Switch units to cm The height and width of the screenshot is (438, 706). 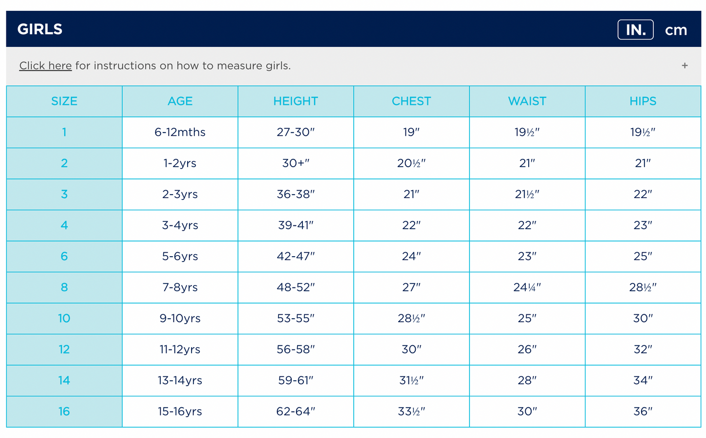click(x=676, y=30)
